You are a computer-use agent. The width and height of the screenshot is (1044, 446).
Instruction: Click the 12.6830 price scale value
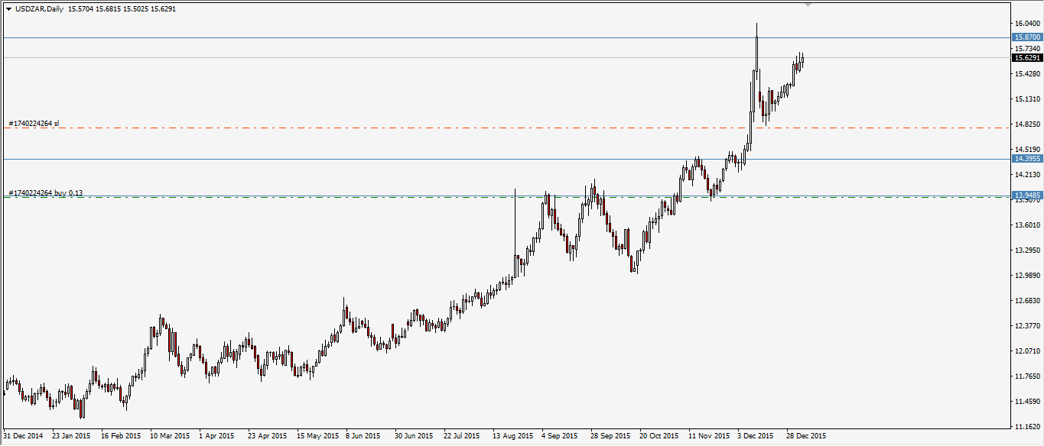point(1027,301)
